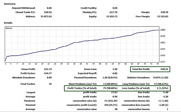The height and width of the screenshot is (112, 181).
Task: Click the Equity value 15 655.73
Action: click(112, 17)
